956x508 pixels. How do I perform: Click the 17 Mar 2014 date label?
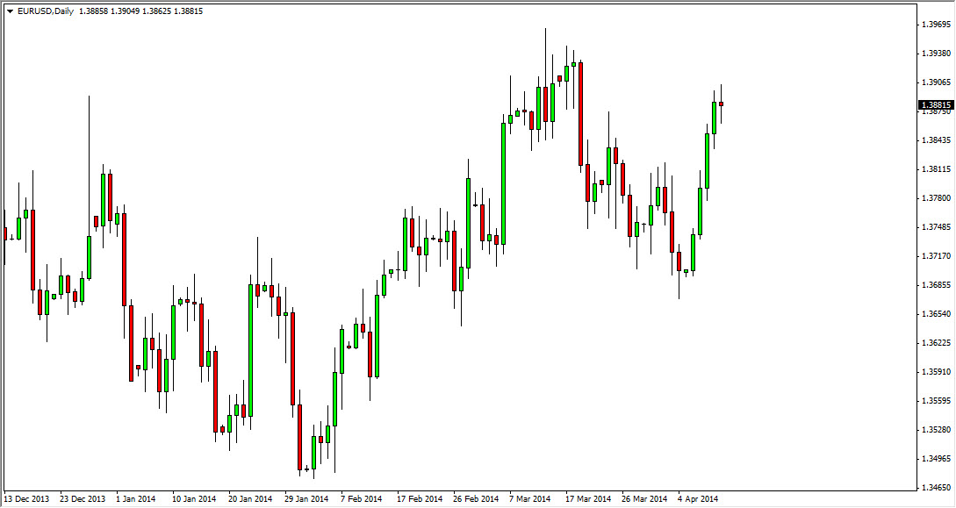(588, 499)
